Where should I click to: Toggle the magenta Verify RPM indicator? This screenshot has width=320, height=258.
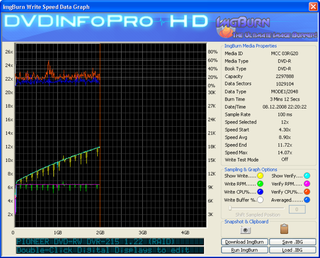tap(307, 184)
